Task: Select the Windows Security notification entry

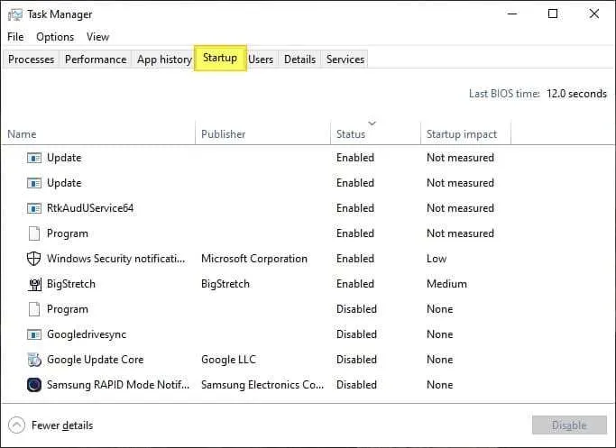Action: point(115,259)
